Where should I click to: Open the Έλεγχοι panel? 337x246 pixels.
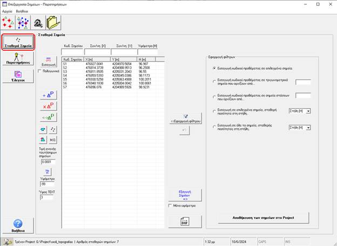[17, 76]
